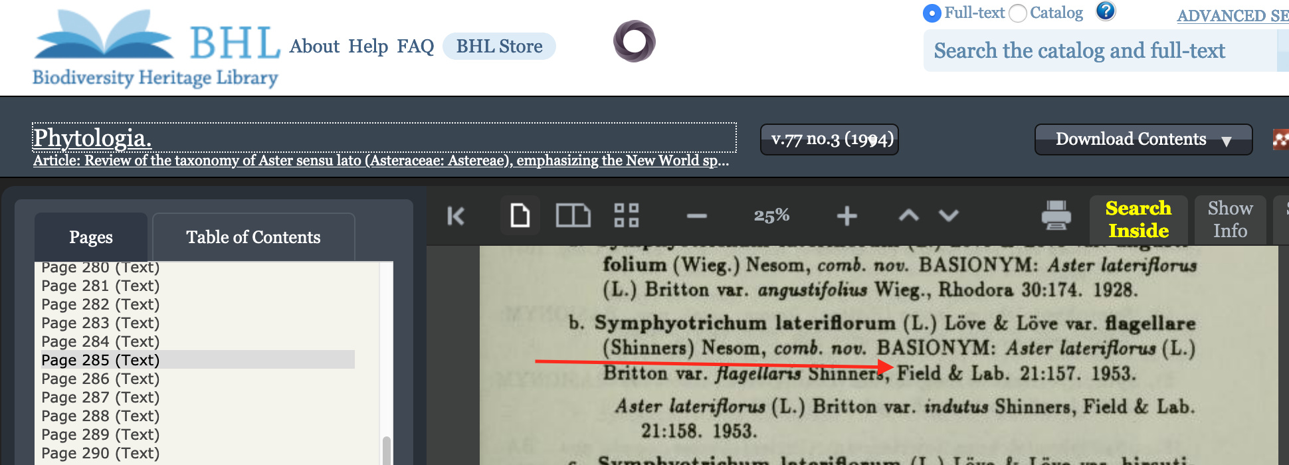Screen dimensions: 1289x465
Task: Expand Download Contents dropdown
Action: 1143,139
